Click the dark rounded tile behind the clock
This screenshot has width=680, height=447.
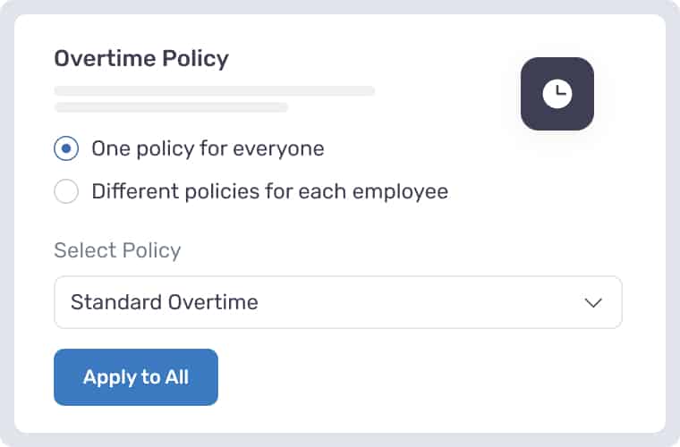tap(557, 94)
